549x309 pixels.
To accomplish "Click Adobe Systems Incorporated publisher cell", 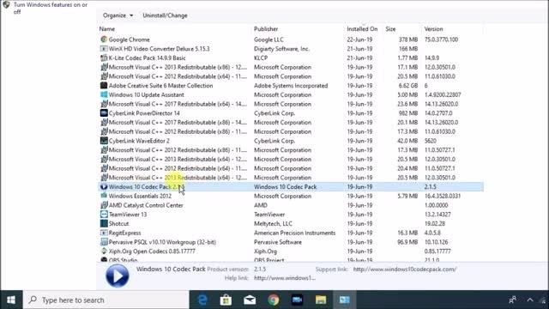I will pos(291,86).
